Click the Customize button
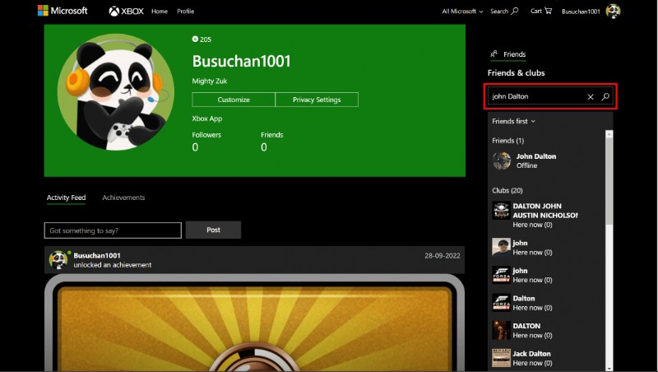Image resolution: width=658 pixels, height=372 pixels. coord(234,100)
